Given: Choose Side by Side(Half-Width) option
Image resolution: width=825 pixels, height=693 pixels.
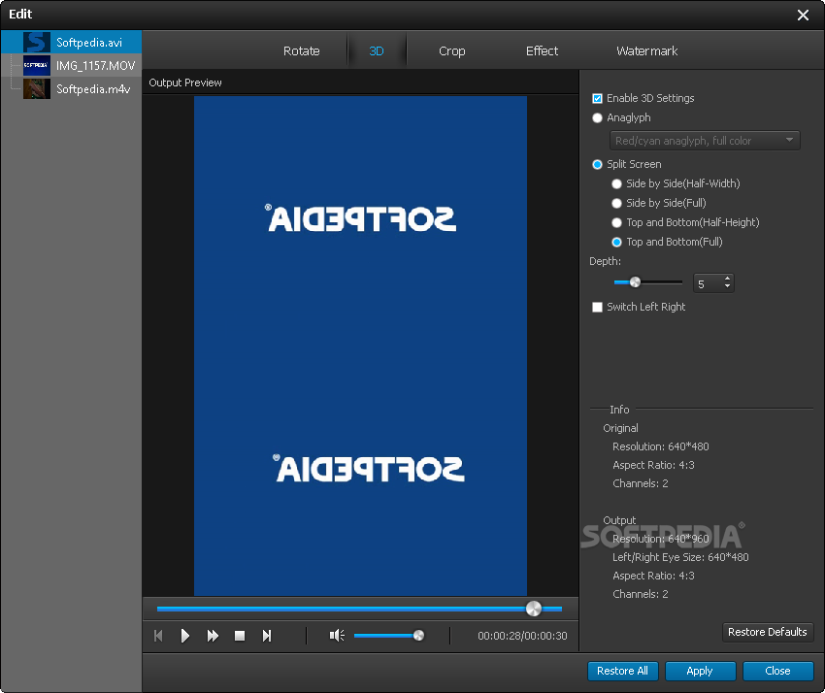Looking at the screenshot, I should pos(616,183).
